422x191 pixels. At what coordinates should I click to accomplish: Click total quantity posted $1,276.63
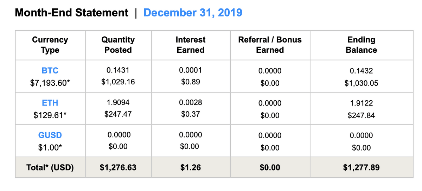coord(118,167)
